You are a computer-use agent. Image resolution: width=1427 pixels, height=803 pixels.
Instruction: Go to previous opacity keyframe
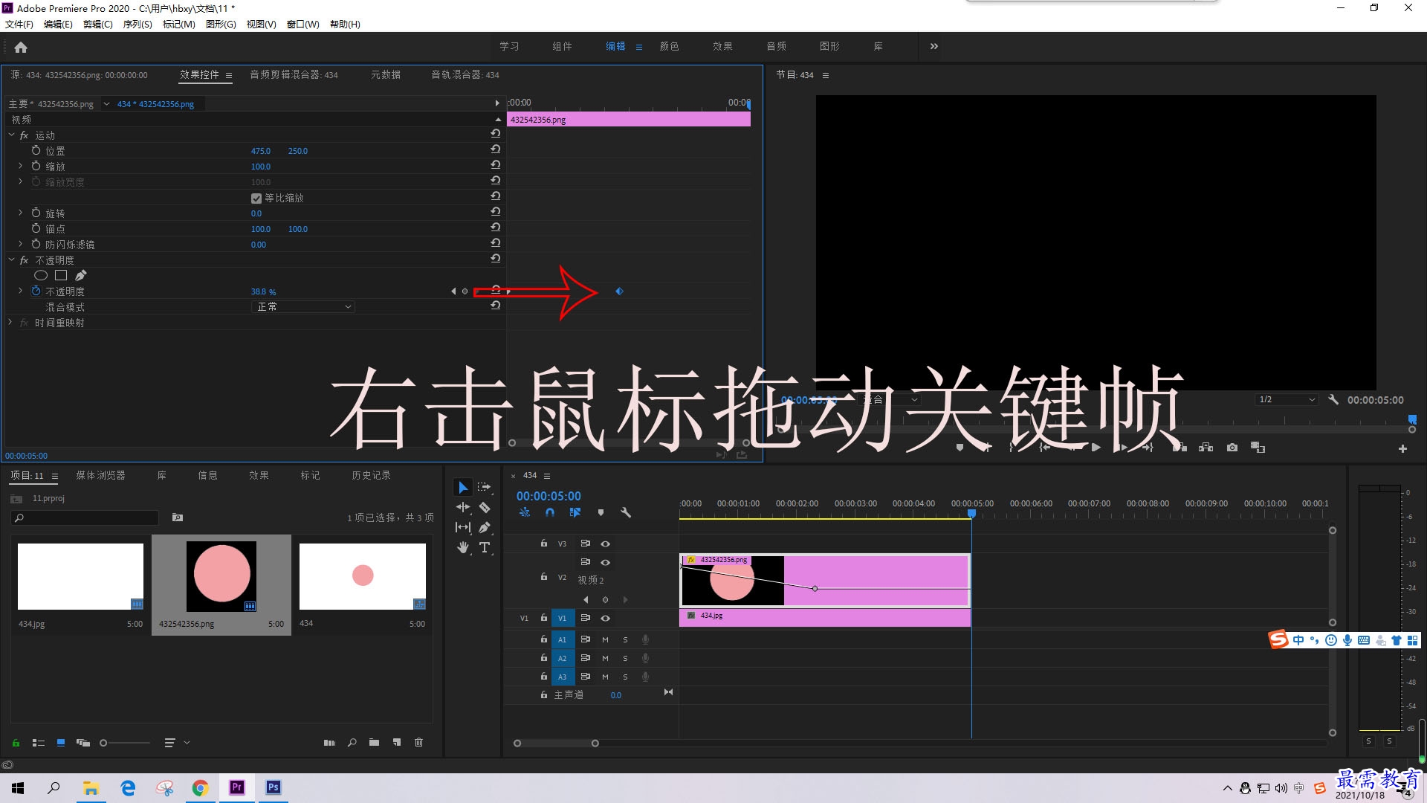tap(453, 291)
